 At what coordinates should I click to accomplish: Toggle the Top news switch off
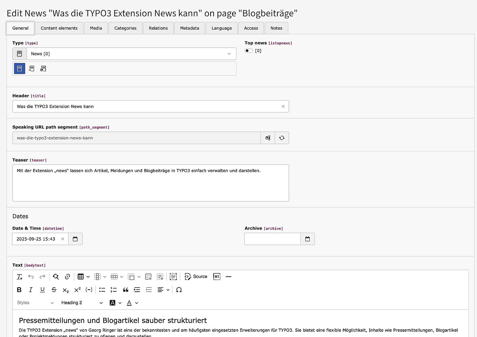click(248, 50)
